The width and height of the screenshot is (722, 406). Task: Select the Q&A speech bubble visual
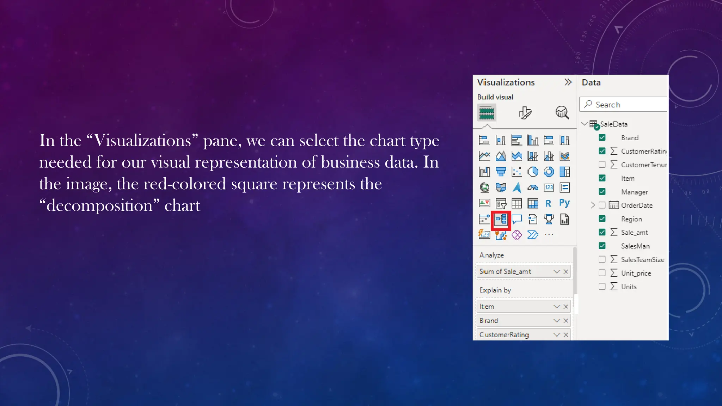[517, 219]
